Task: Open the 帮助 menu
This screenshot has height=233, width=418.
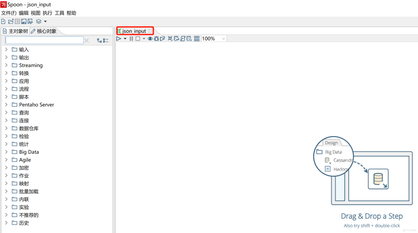Action: pyautogui.click(x=71, y=13)
